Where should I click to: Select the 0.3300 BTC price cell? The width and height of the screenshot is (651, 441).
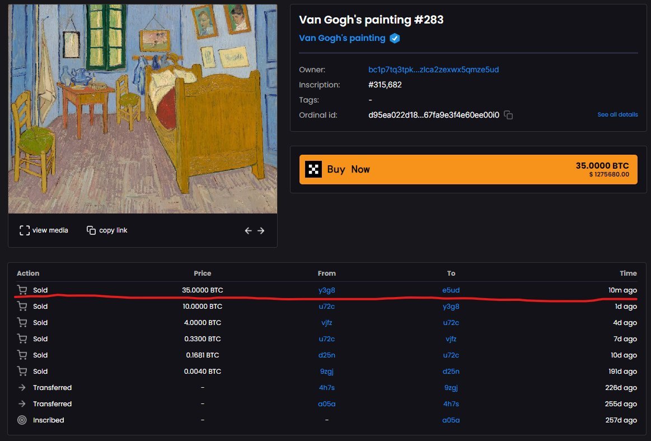203,339
